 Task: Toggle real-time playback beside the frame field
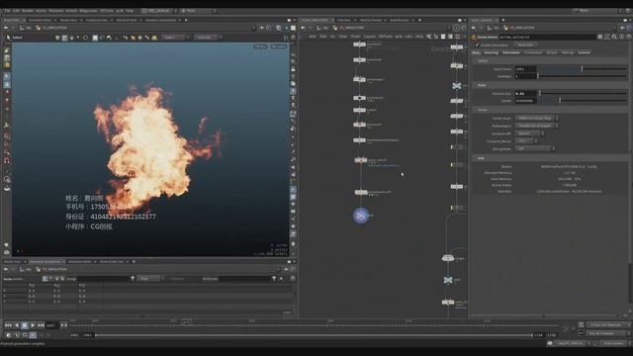[x=63, y=325]
